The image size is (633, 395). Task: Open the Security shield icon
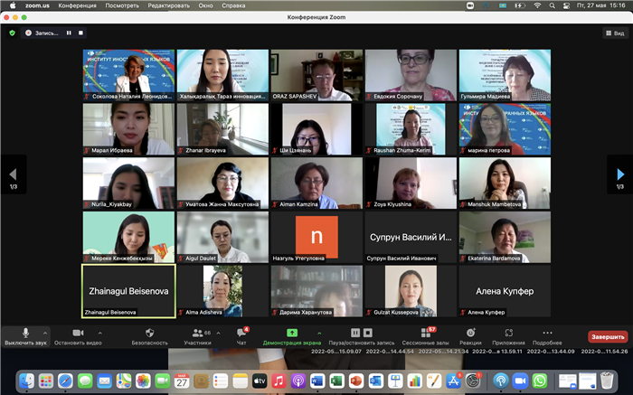point(149,334)
